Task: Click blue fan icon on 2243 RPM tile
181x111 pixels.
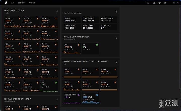Action: pyautogui.click(x=97, y=95)
